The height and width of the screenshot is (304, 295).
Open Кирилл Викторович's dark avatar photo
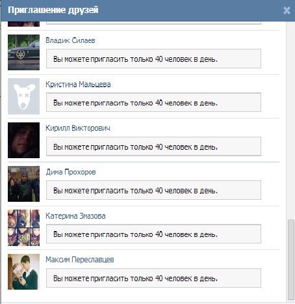coord(24,140)
